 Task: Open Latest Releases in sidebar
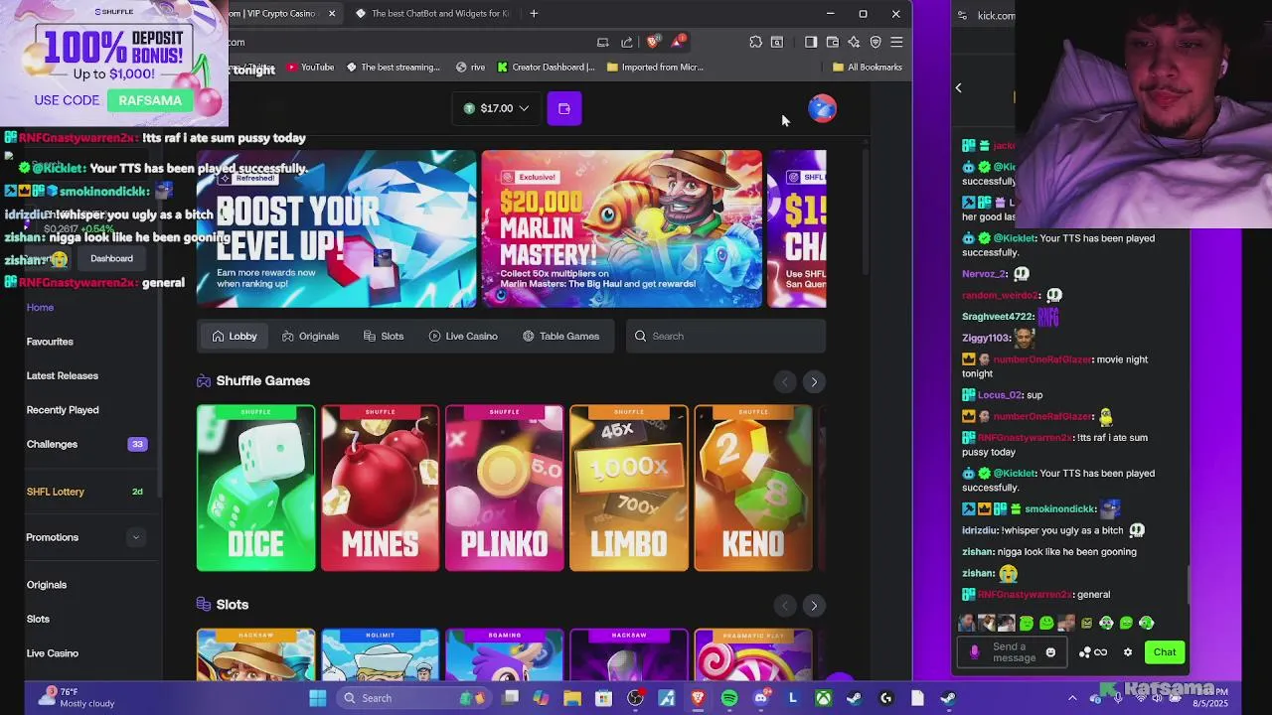coord(62,375)
